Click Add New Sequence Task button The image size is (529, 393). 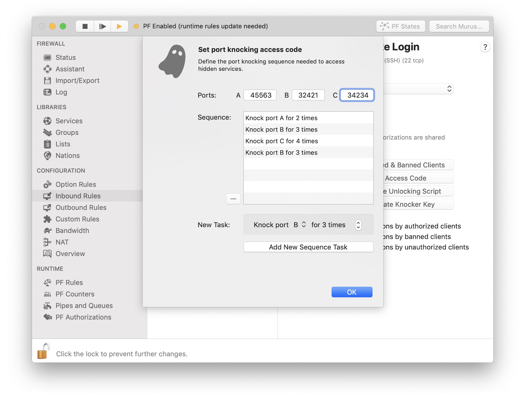click(x=307, y=247)
